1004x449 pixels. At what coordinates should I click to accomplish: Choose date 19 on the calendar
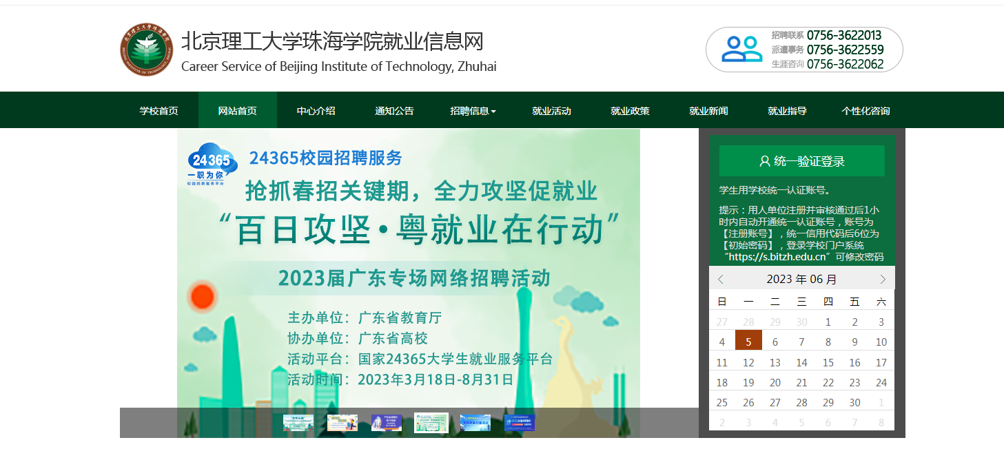pos(748,382)
